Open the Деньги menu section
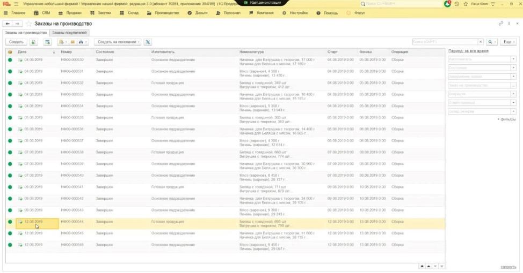 [x=198, y=13]
